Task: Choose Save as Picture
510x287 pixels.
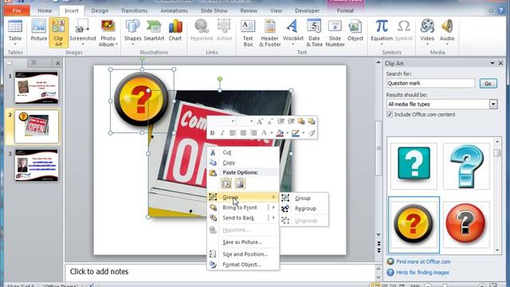Action: tap(243, 242)
